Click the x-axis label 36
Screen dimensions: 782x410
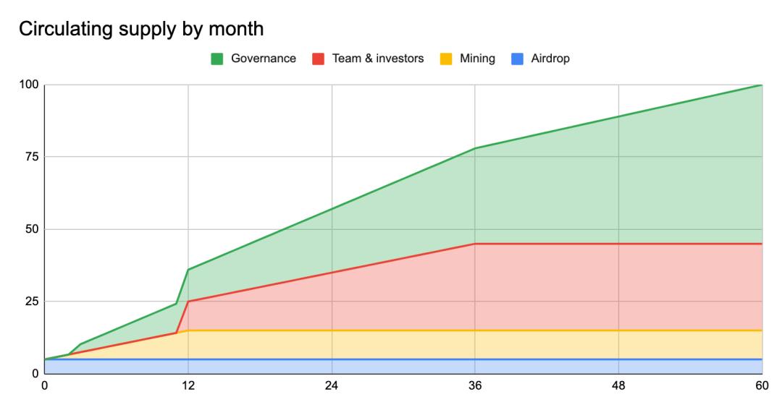(475, 385)
